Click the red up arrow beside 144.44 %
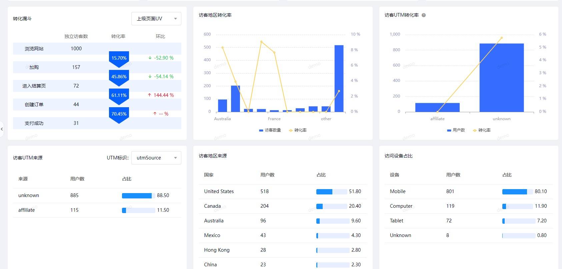Viewport: 562px width, 269px height. [x=149, y=95]
